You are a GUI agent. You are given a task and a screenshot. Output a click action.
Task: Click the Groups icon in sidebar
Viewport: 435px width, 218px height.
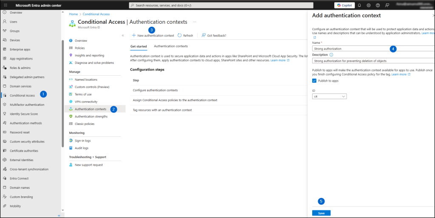pyautogui.click(x=4, y=31)
